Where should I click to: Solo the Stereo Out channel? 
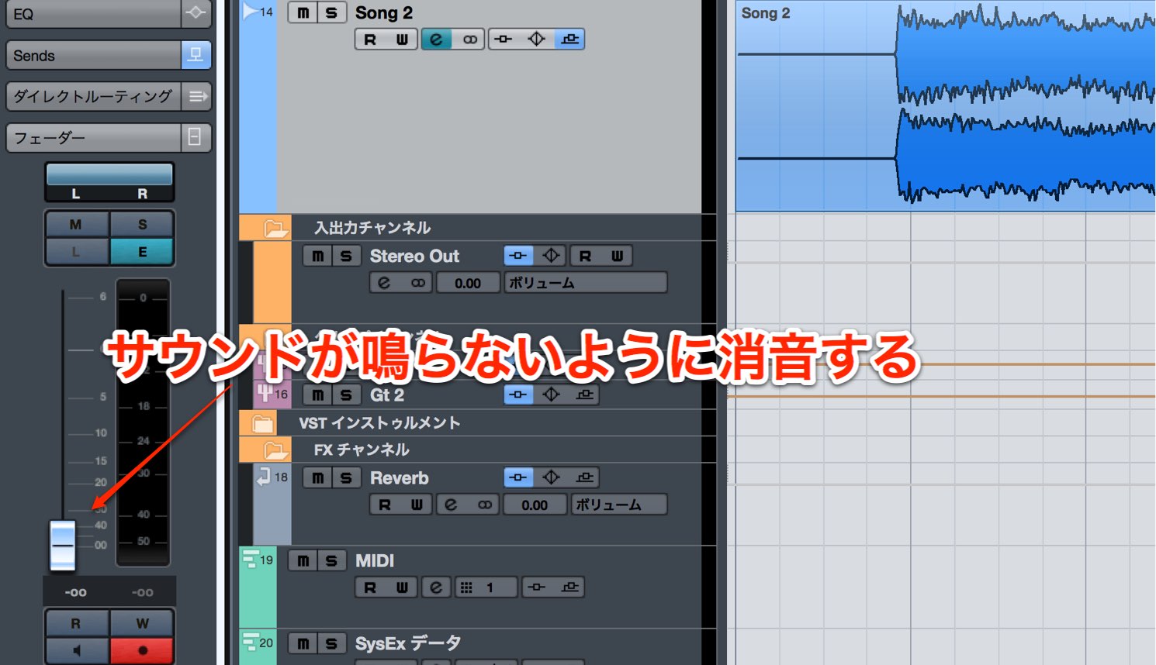point(346,256)
